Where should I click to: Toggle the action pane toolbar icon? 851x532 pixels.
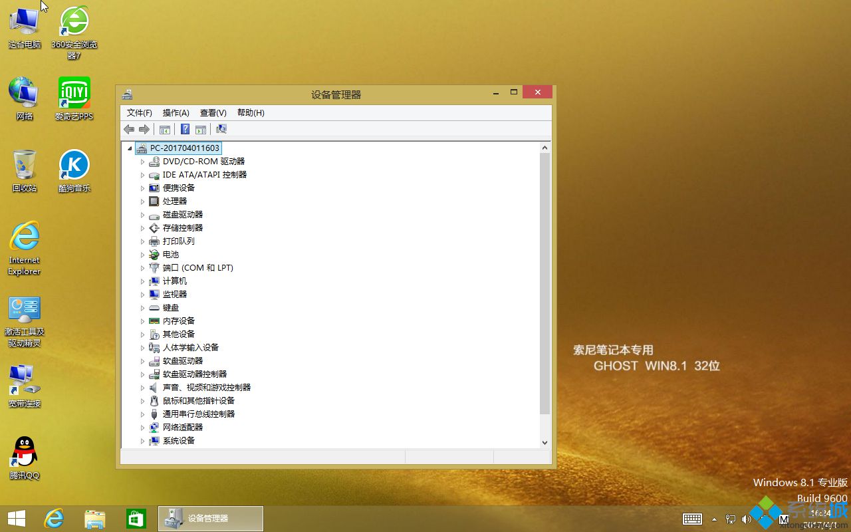(x=201, y=130)
